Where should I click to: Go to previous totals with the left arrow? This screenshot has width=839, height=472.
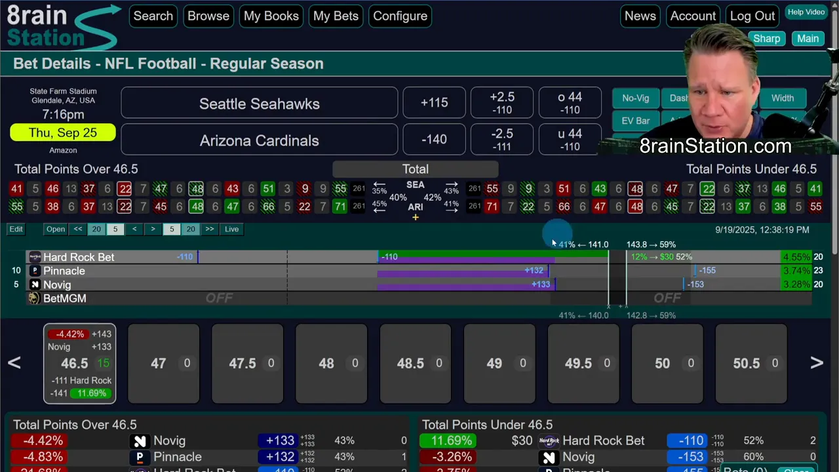pos(14,363)
